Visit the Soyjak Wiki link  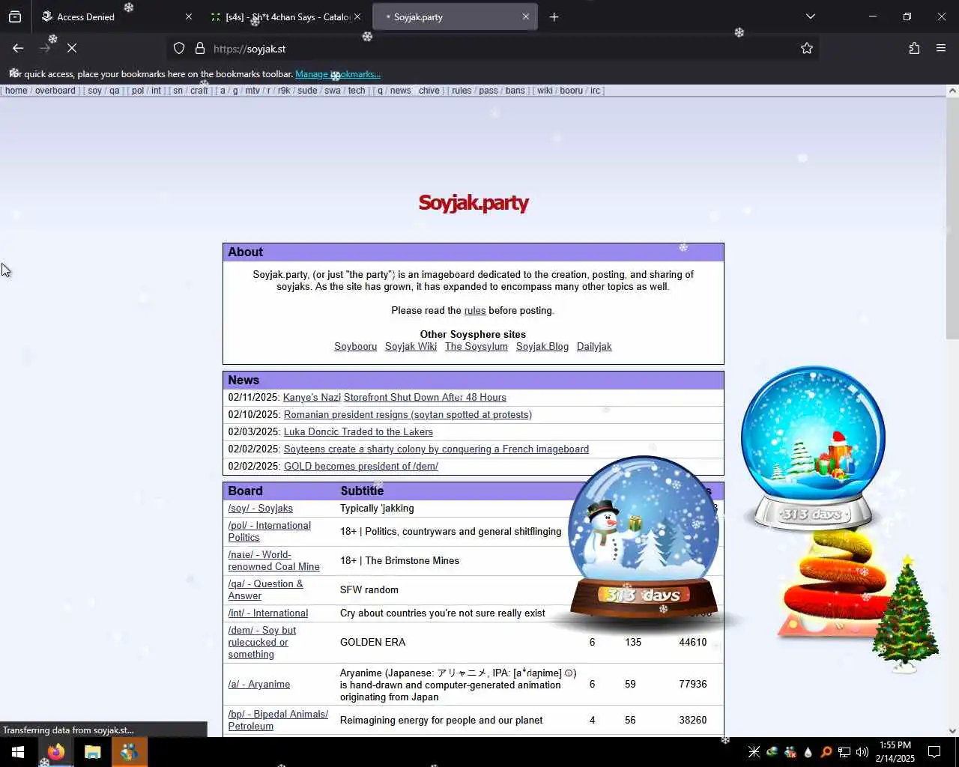(411, 346)
